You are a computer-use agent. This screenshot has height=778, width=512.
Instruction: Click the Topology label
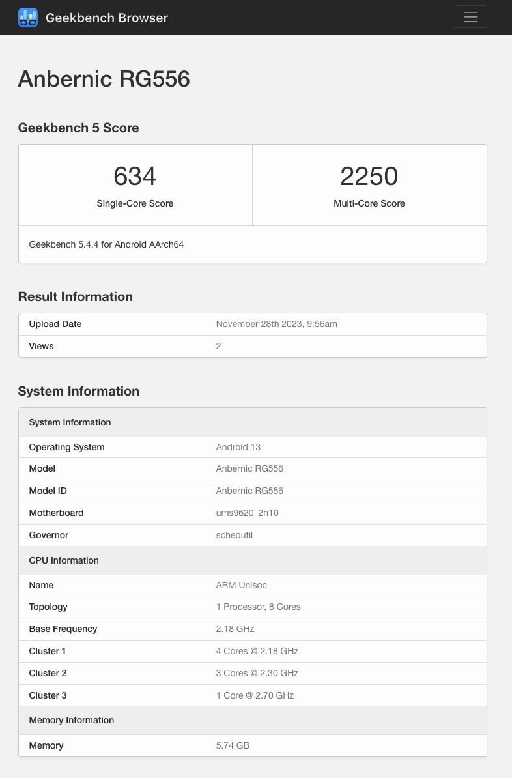[48, 607]
